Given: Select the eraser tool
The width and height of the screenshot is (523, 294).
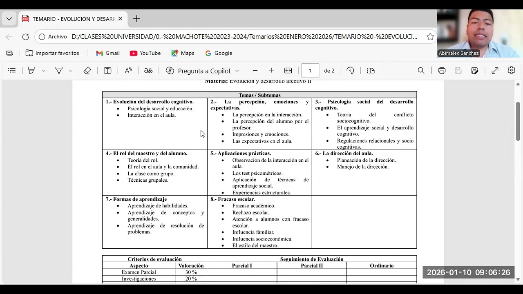Looking at the screenshot, I should click(87, 71).
